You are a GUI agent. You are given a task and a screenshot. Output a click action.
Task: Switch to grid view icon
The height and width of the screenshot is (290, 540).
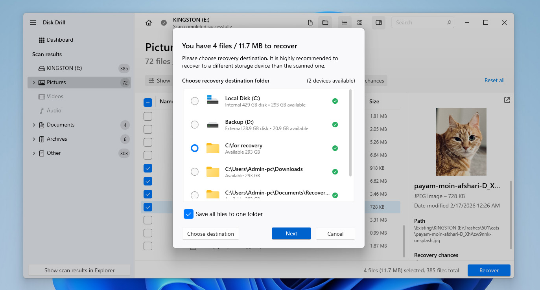point(360,23)
